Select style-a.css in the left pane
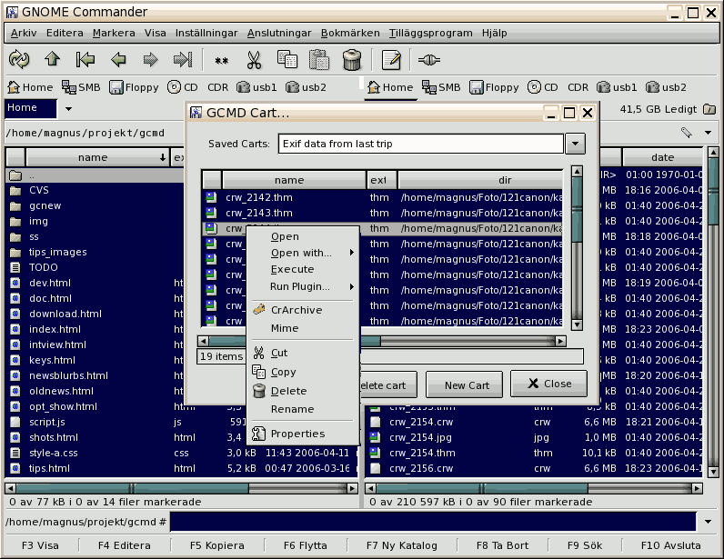This screenshot has height=559, width=724. (x=182, y=453)
